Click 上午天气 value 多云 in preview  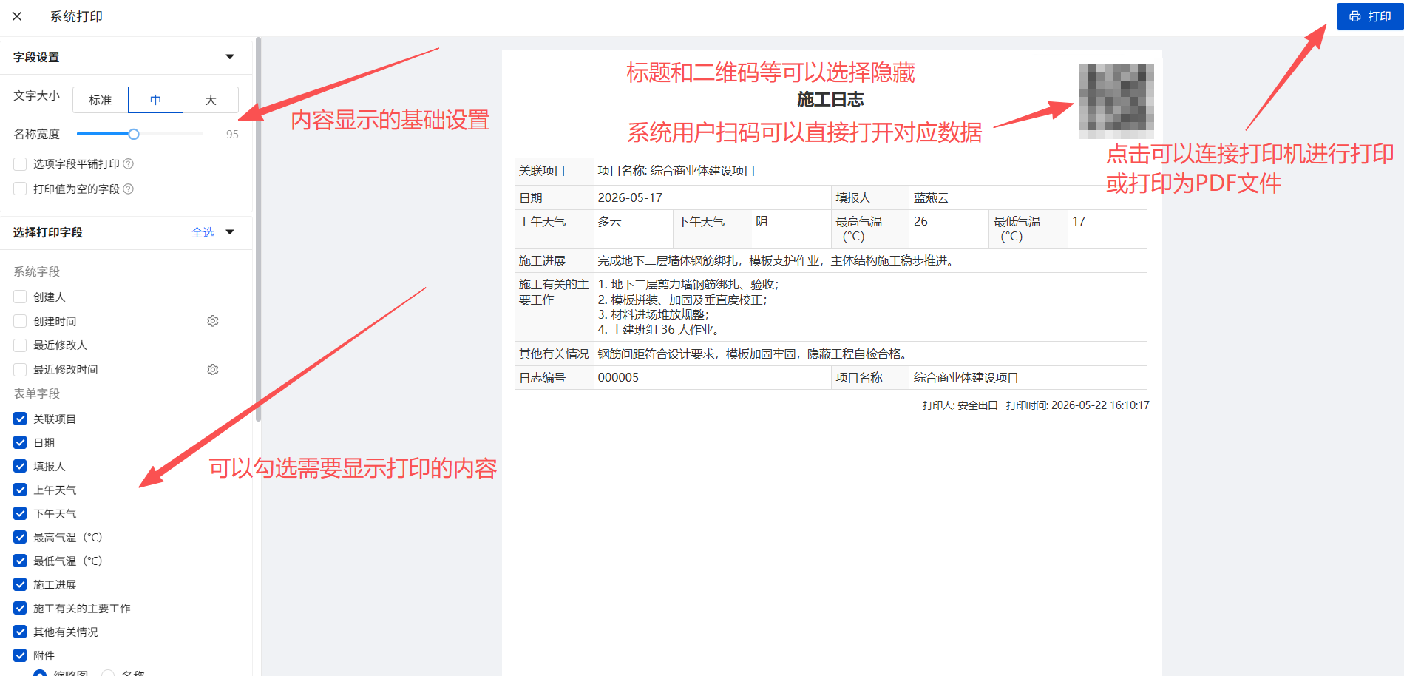click(x=609, y=222)
